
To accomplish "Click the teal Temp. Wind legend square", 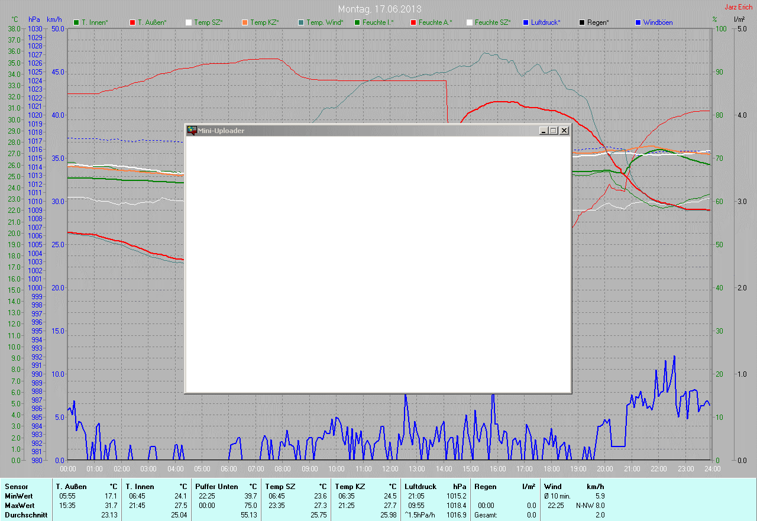I will [x=301, y=22].
